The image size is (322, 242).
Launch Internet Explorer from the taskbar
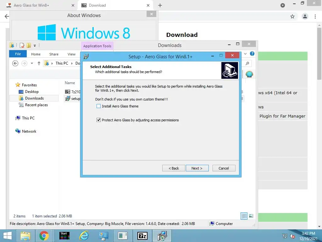[84, 236]
